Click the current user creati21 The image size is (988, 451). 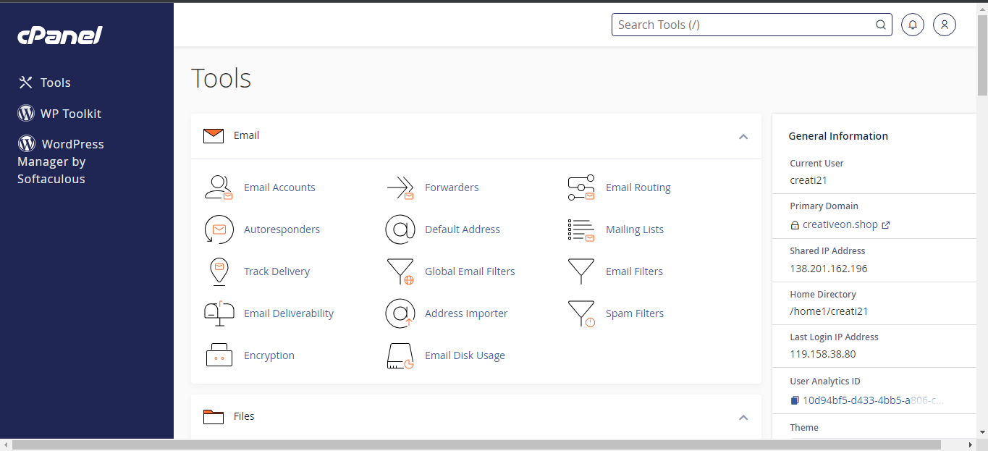coord(808,180)
